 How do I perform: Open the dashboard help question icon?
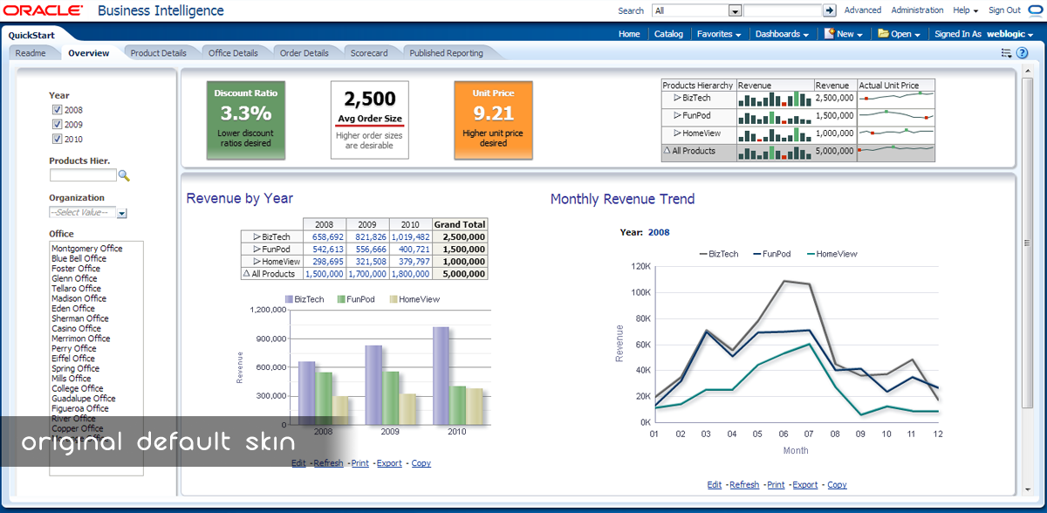click(1022, 53)
